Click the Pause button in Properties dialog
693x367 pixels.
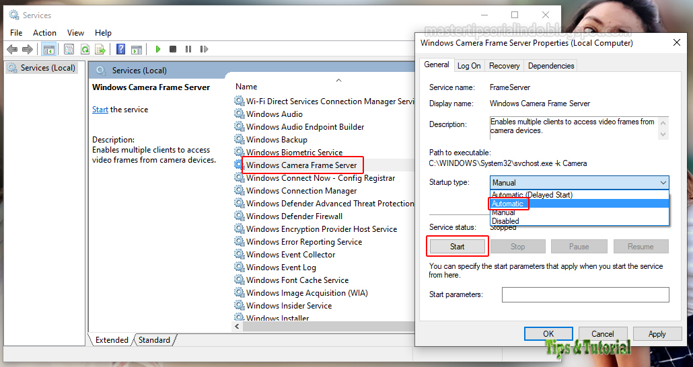pos(579,247)
